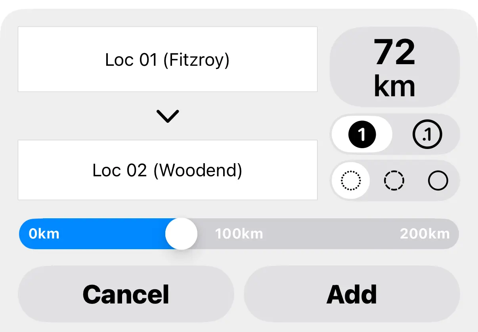Set the slider to the 0km mark
478x332 pixels.
coord(44,234)
